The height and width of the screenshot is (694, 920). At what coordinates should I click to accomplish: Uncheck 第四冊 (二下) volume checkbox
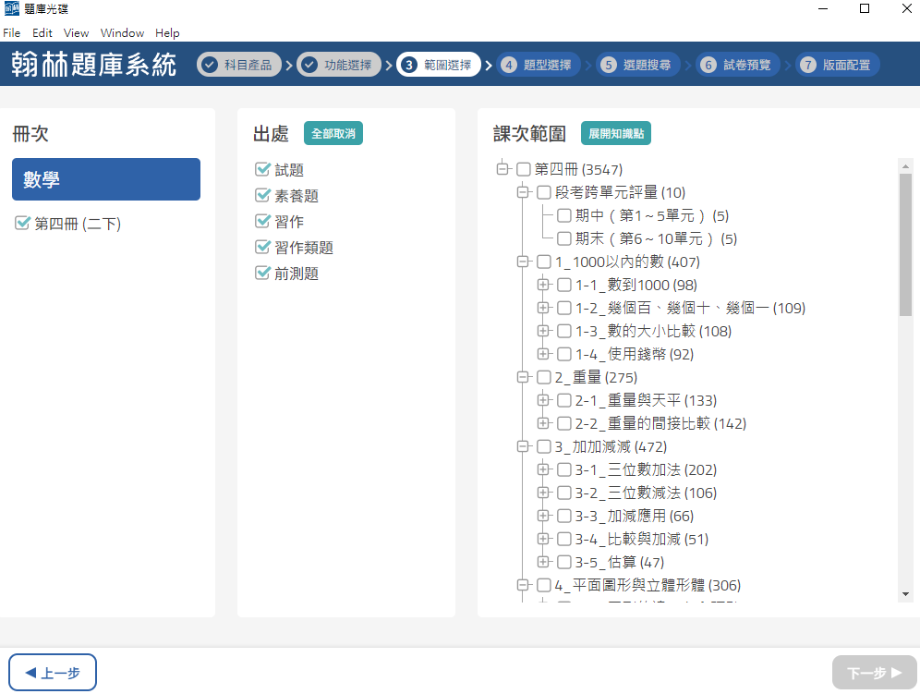point(22,224)
